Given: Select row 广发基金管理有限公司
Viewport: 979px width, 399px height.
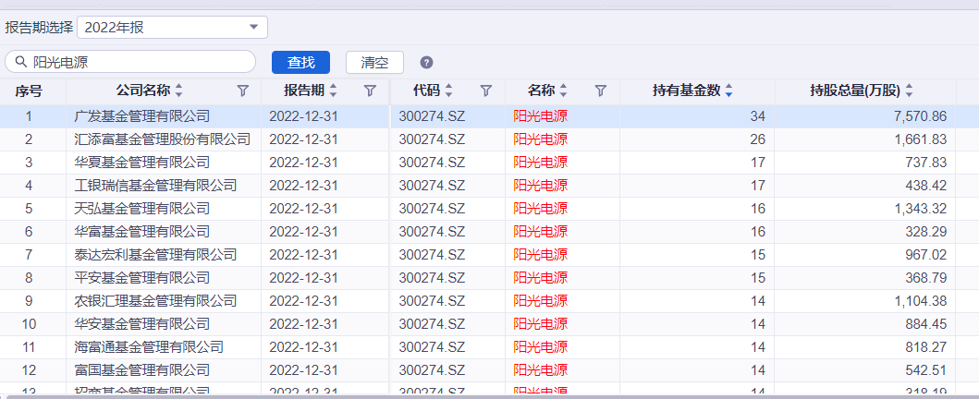Looking at the screenshot, I should 490,116.
